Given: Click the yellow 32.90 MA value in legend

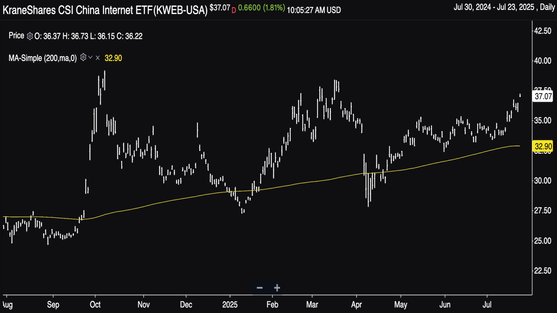Looking at the screenshot, I should click(x=113, y=58).
